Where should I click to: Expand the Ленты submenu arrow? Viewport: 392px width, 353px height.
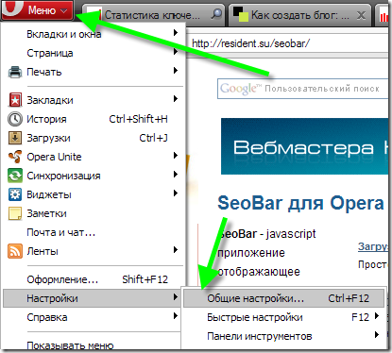176,250
